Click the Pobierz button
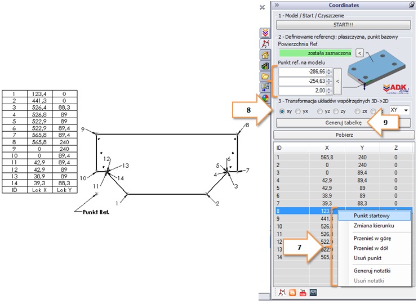Screen dimensions: 418x304 [344, 135]
